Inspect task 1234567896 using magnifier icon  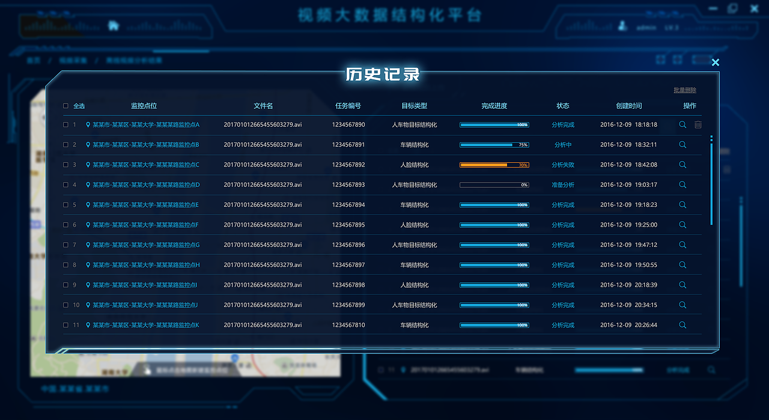tap(682, 245)
